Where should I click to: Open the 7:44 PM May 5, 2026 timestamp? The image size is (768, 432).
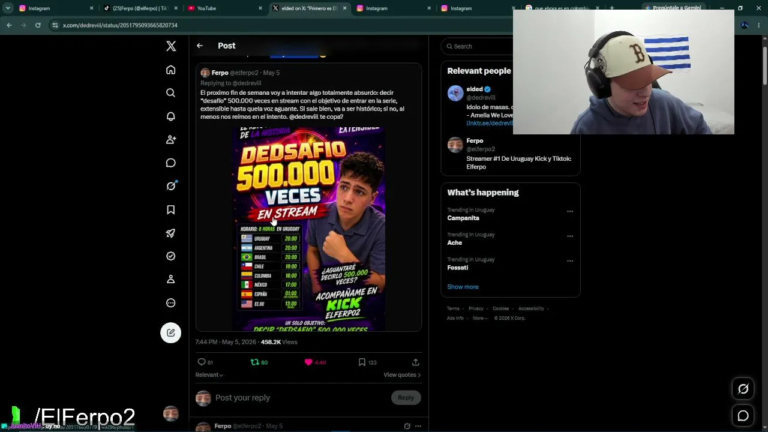[x=226, y=342]
